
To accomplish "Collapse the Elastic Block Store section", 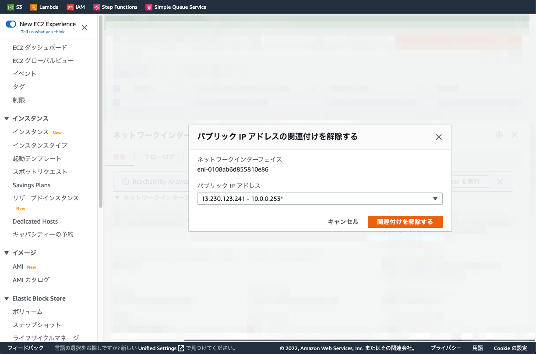I will [6, 298].
